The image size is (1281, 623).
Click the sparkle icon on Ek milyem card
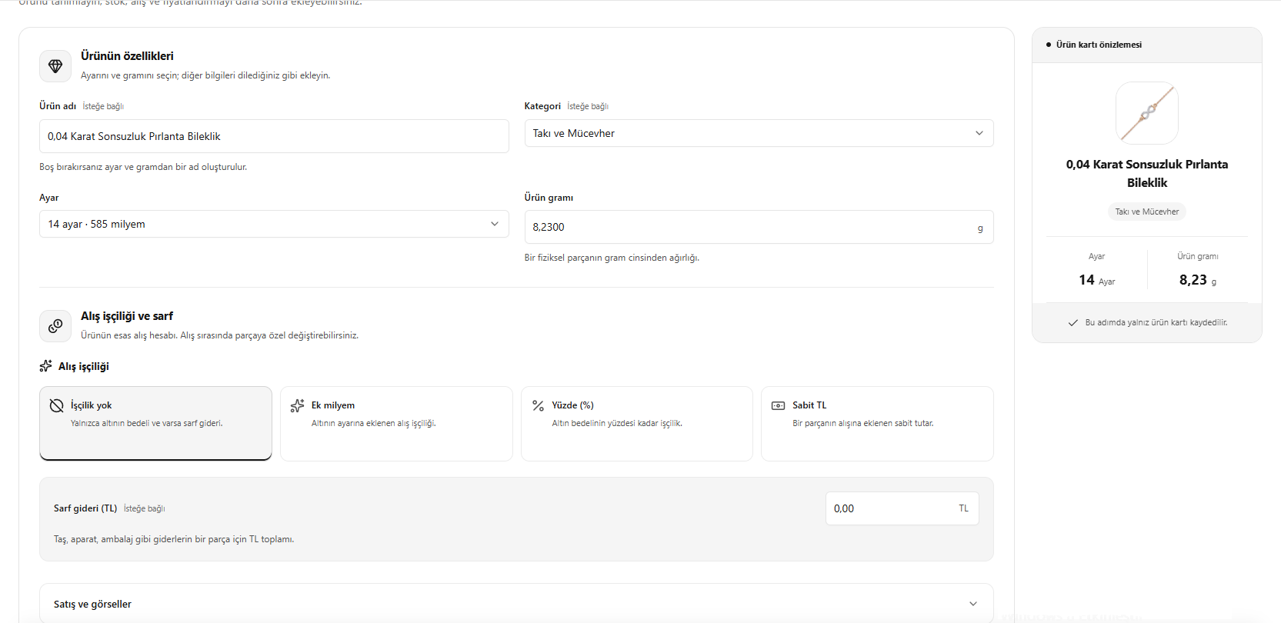[297, 405]
